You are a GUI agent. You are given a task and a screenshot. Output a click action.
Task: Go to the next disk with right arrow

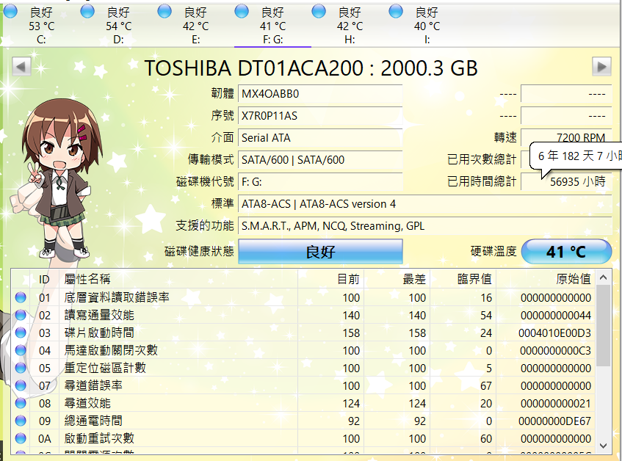pyautogui.click(x=601, y=67)
